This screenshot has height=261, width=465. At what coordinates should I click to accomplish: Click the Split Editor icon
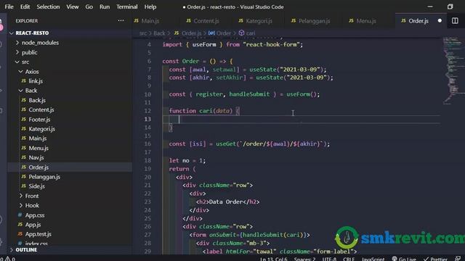pos(455,21)
